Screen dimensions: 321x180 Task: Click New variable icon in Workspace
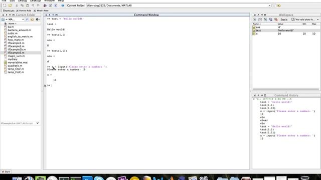point(255,19)
